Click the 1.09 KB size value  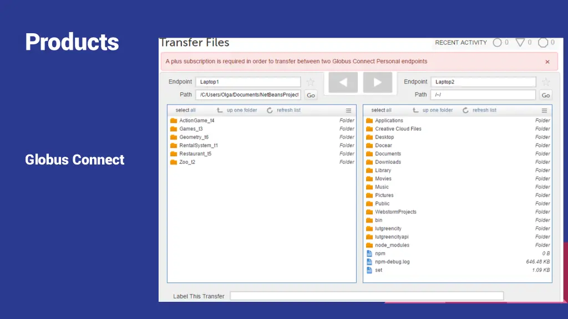[x=541, y=270]
